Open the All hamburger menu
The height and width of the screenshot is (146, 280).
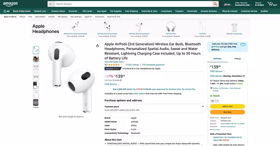point(6,11)
